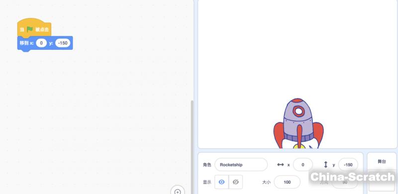Click the horizontal arrows icon beside x

pyautogui.click(x=281, y=165)
